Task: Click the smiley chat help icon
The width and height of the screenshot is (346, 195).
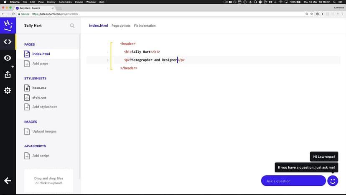Action: click(x=333, y=181)
